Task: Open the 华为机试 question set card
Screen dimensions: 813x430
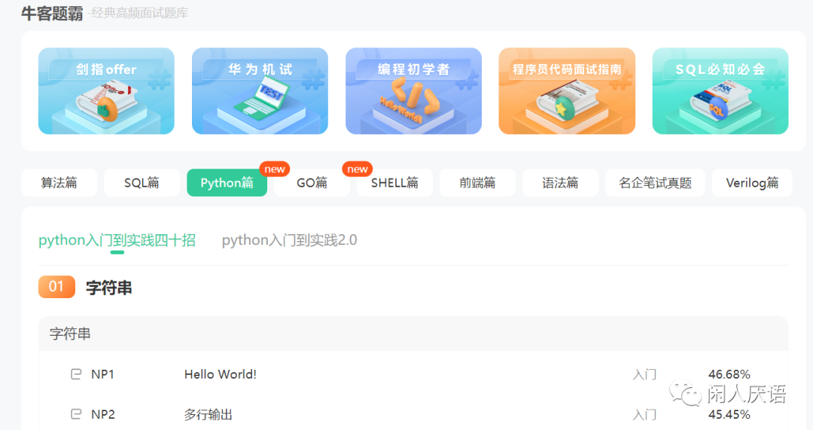Action: tap(260, 91)
